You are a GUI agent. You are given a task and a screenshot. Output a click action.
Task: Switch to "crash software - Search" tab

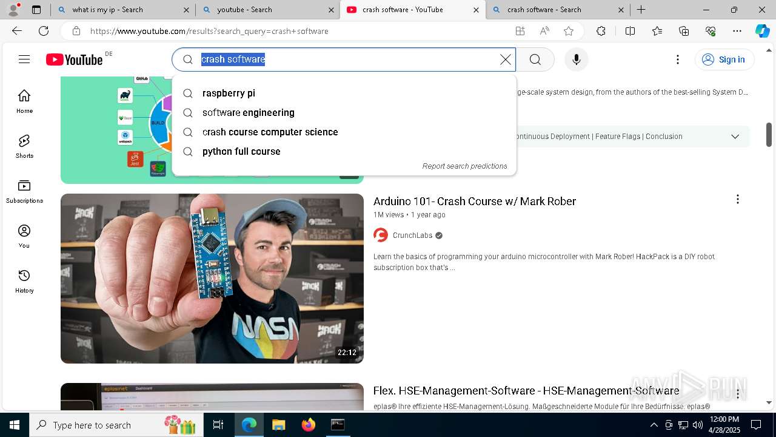tap(558, 10)
